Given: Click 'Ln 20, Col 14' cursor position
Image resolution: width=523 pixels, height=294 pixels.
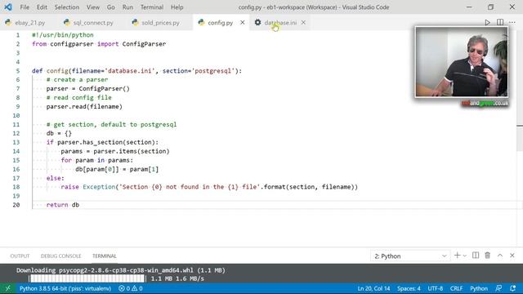Looking at the screenshot, I should tap(373, 288).
